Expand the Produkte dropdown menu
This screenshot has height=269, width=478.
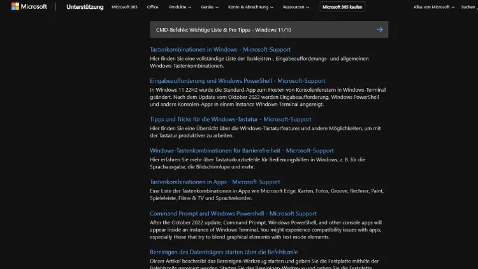(180, 7)
